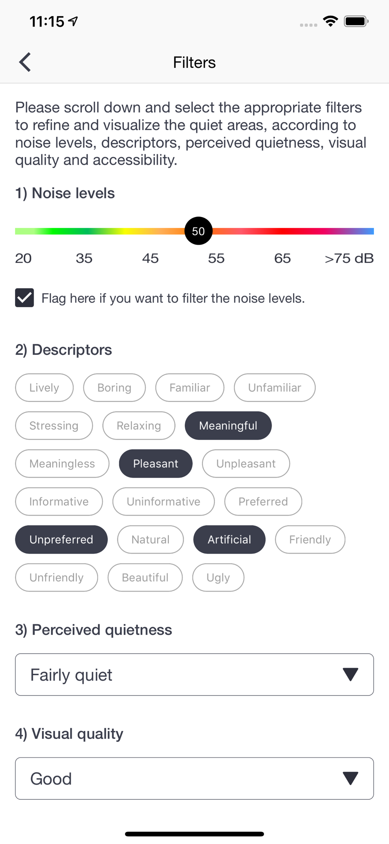389x844 pixels.
Task: Tap the Wi-Fi status icon
Action: (x=330, y=21)
